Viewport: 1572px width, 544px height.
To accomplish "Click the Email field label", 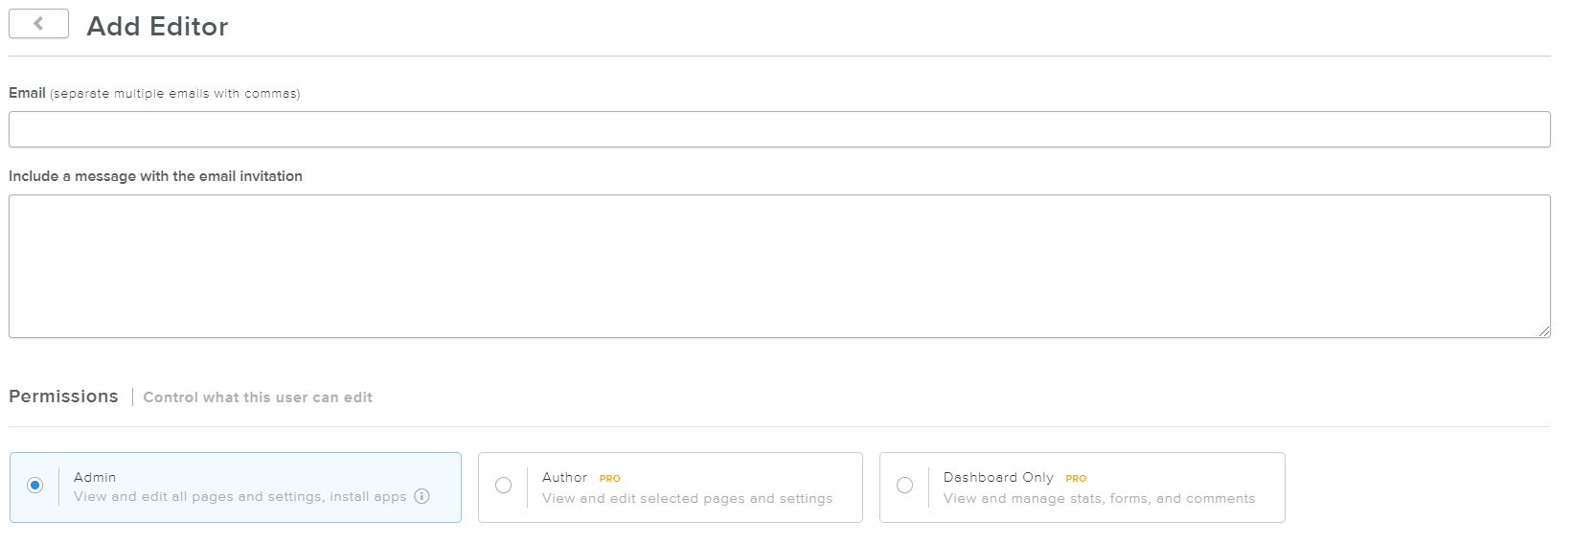I will click(27, 93).
